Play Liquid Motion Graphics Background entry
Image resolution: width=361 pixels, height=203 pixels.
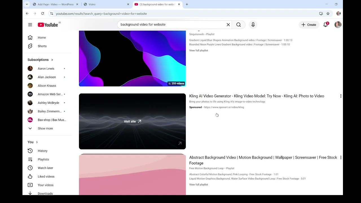247,178
